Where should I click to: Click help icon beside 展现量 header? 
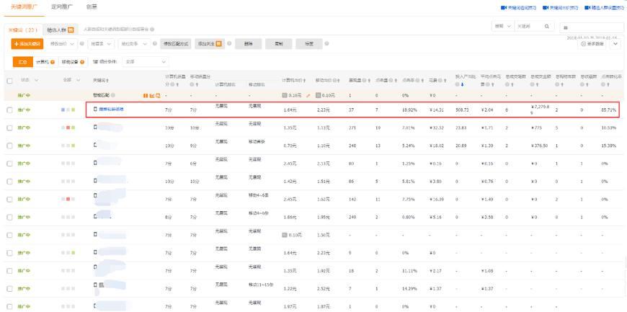coord(364,81)
